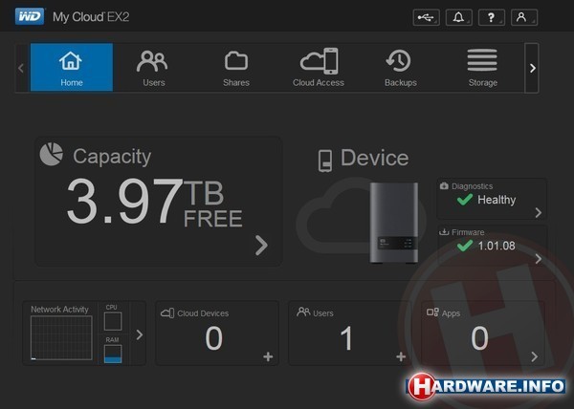Click the Users count 1

[x=346, y=338]
